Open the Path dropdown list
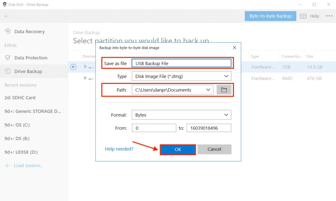Screen dimensions: 336x201 pos(173,90)
